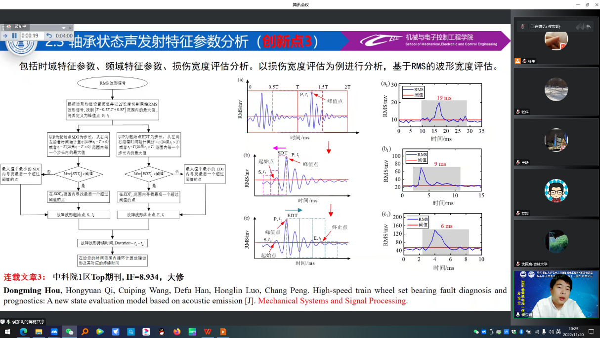The width and height of the screenshot is (600, 338).
Task: Switch input language via 英 indicator
Action: [x=558, y=332]
